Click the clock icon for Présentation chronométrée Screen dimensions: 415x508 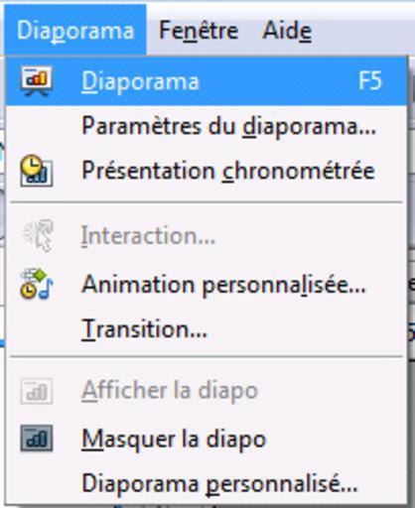[37, 171]
